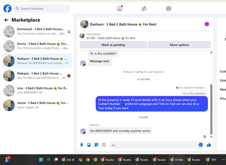Open the Lina conversation
Image resolution: width=226 pixels, height=165 pixels.
tap(37, 90)
